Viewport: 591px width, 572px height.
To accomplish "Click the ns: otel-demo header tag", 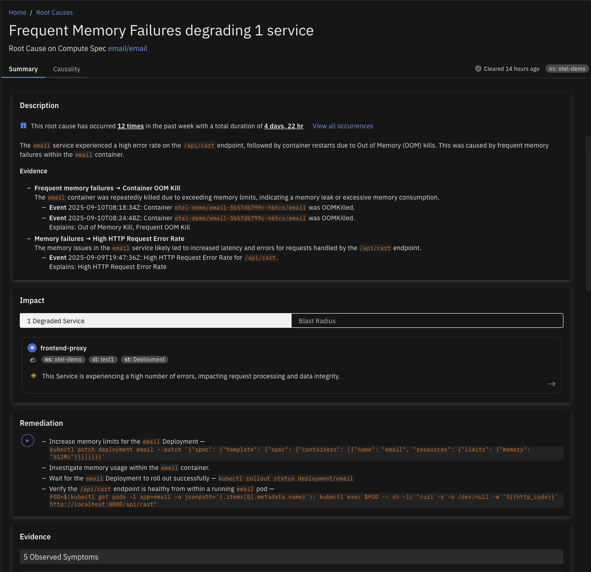I will point(567,69).
